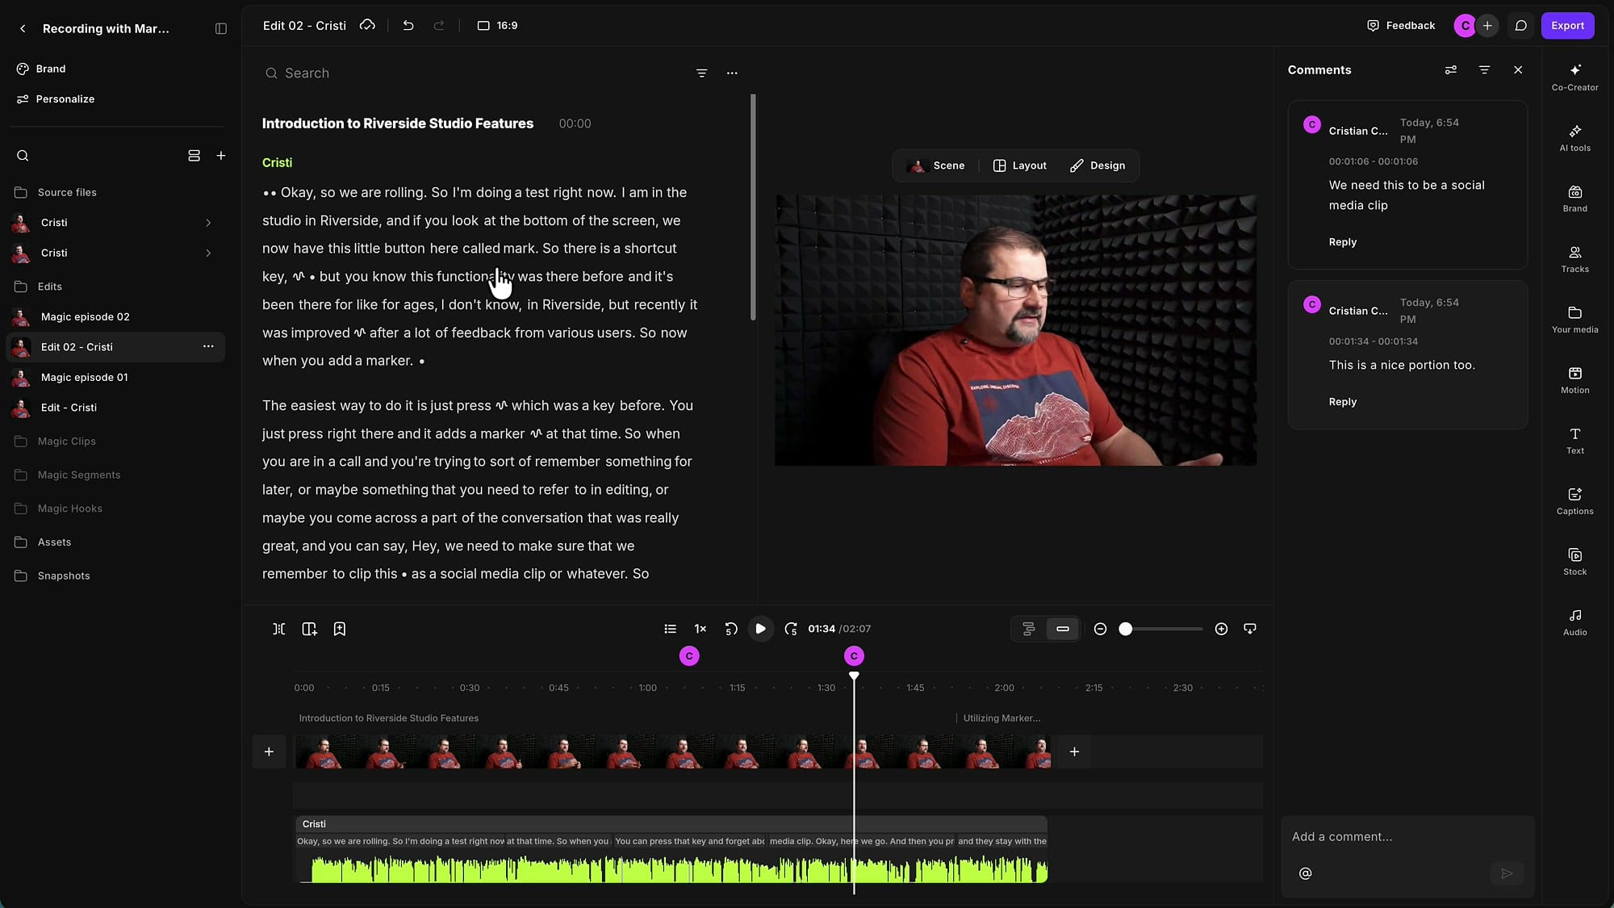Click the Feedback button

1401,25
